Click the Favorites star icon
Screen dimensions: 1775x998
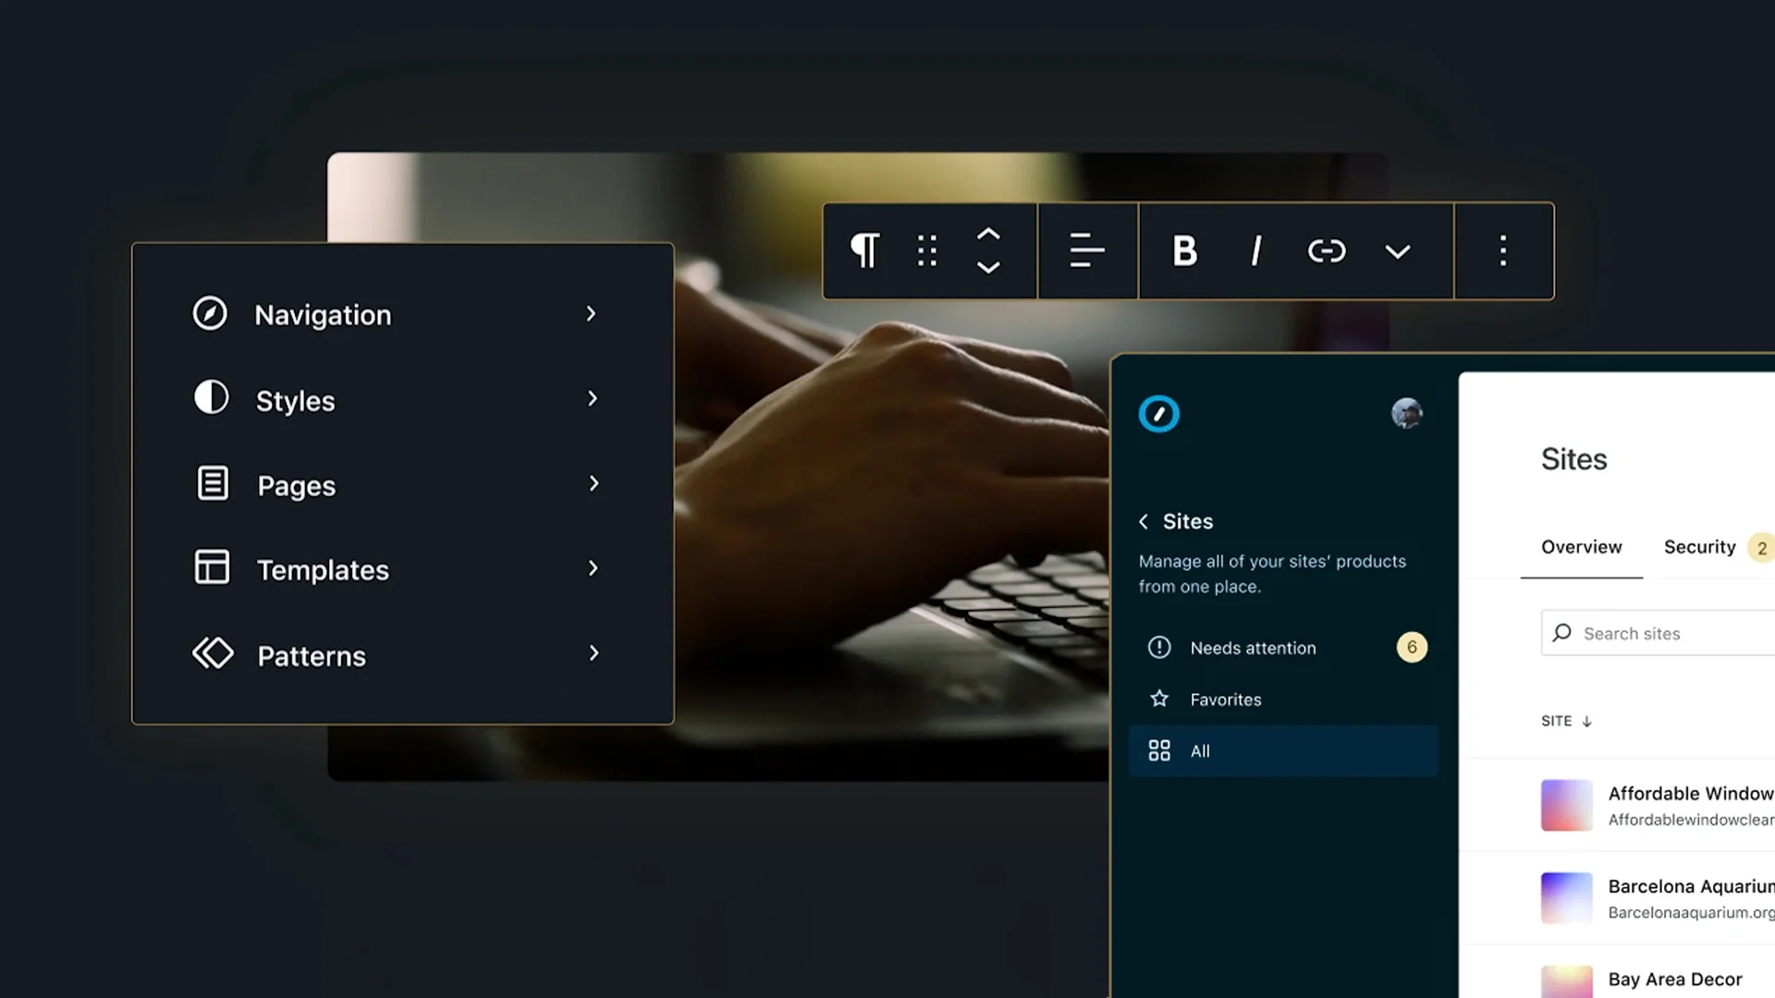(x=1159, y=699)
